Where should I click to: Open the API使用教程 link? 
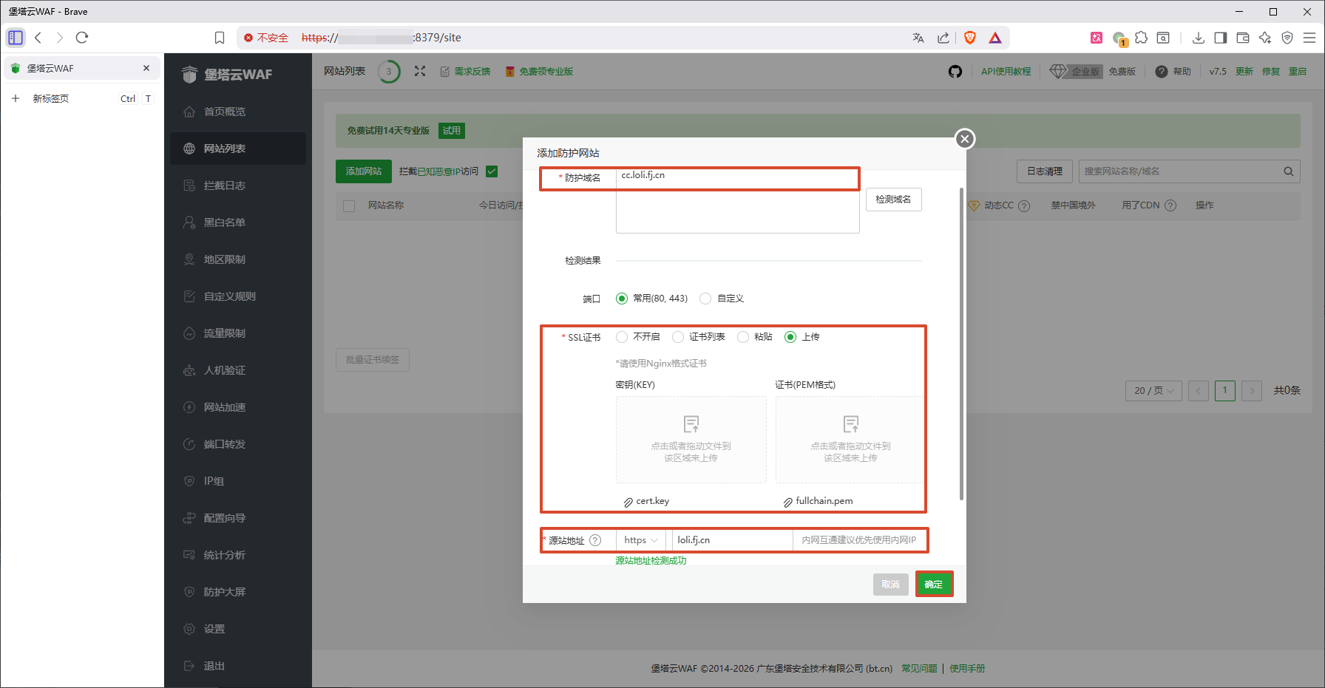coord(1006,72)
